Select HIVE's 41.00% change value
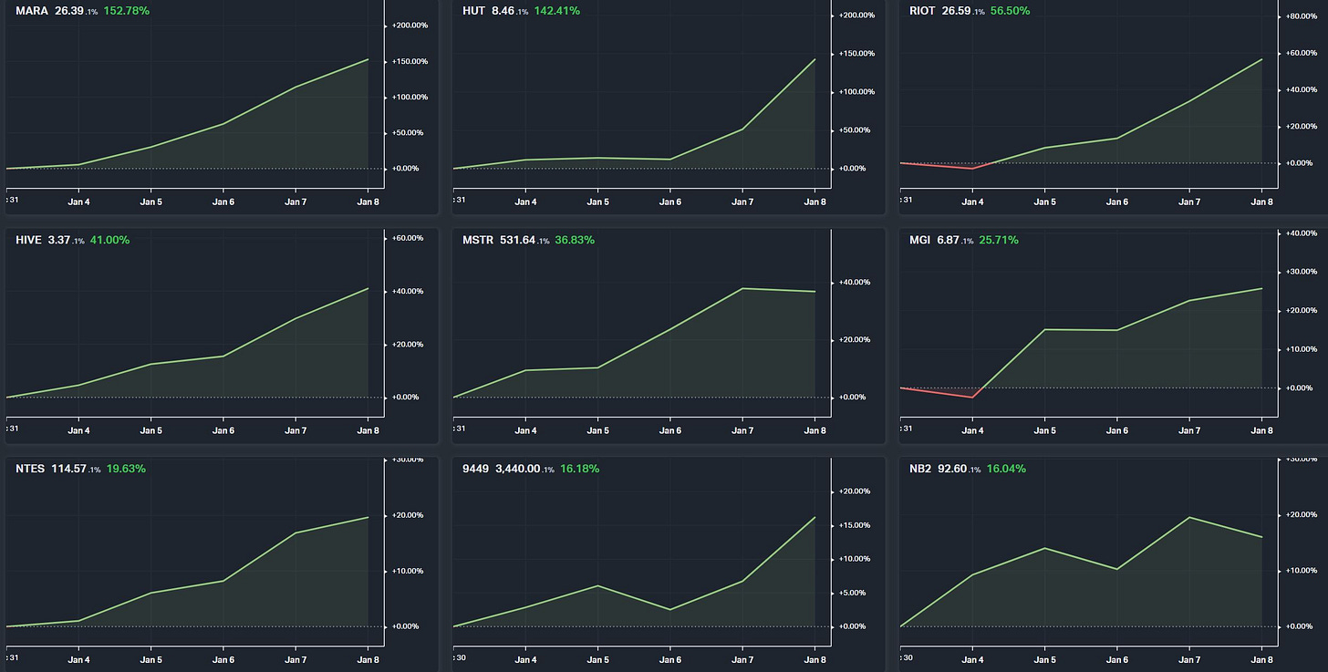This screenshot has width=1328, height=672. [x=109, y=240]
